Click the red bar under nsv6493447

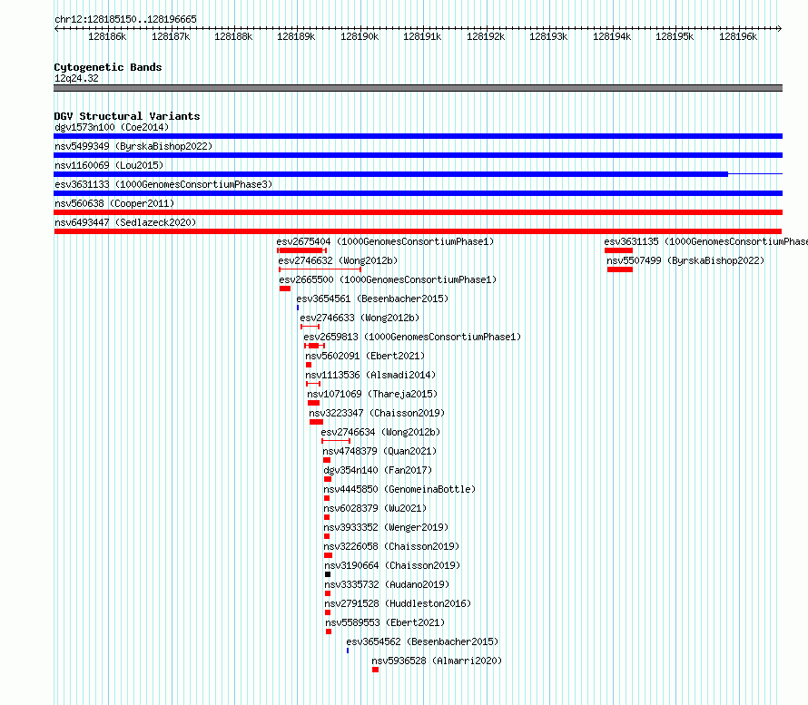tap(418, 231)
